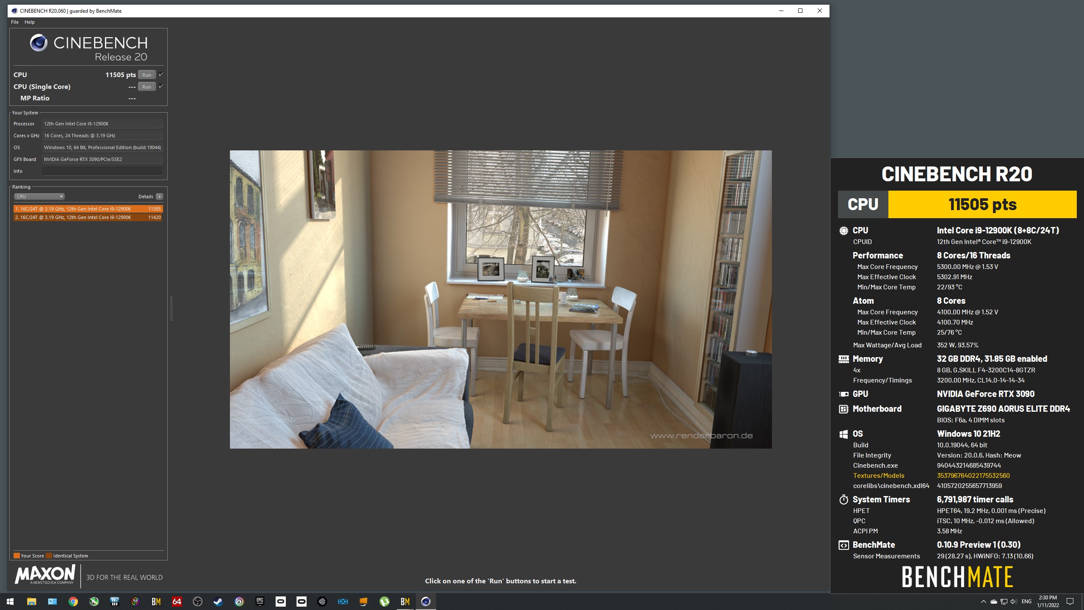1084x610 pixels.
Task: Show hidden system tray icons
Action: coord(983,602)
